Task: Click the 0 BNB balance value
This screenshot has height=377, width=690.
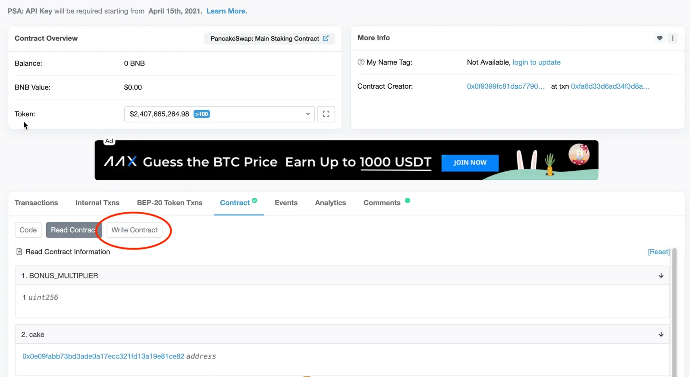Action: coord(135,63)
